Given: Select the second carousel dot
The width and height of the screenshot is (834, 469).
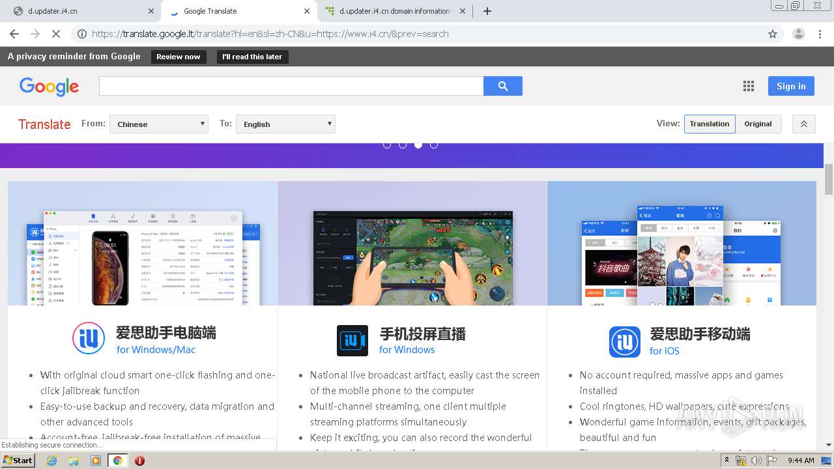Looking at the screenshot, I should coord(403,145).
